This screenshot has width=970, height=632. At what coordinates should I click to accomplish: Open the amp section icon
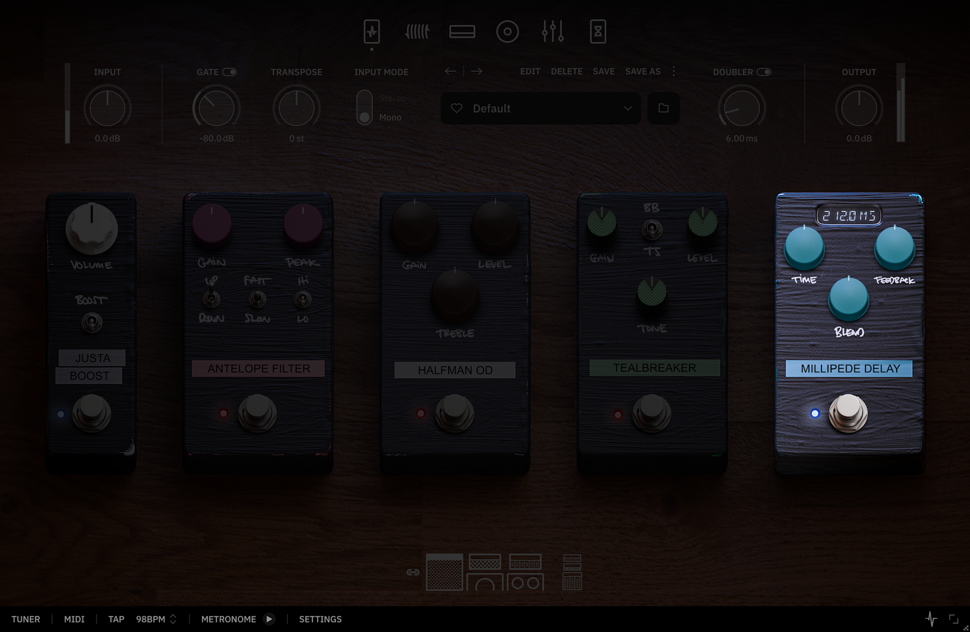coord(462,32)
